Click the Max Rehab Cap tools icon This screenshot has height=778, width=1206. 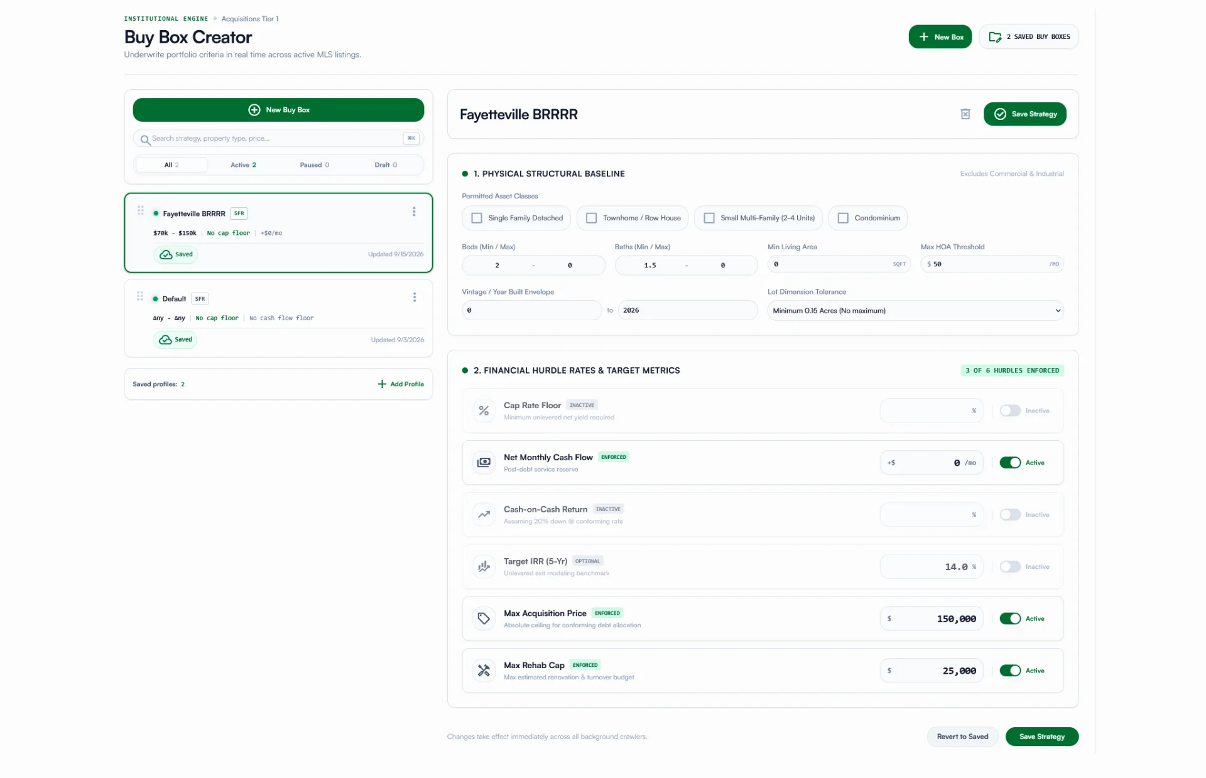[x=484, y=671]
